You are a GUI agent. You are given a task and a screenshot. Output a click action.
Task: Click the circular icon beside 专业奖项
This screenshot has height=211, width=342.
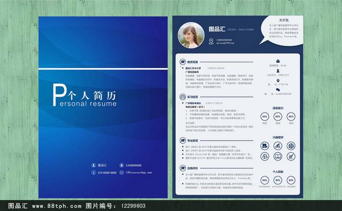pos(183,141)
